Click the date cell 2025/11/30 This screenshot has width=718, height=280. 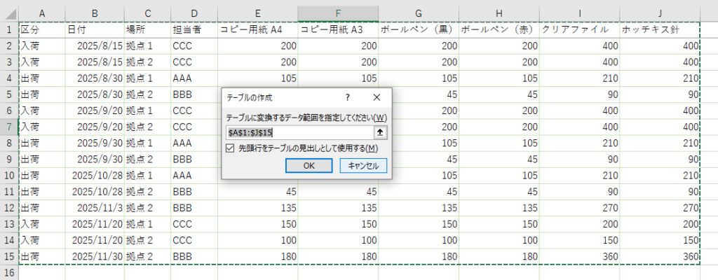coord(95,256)
